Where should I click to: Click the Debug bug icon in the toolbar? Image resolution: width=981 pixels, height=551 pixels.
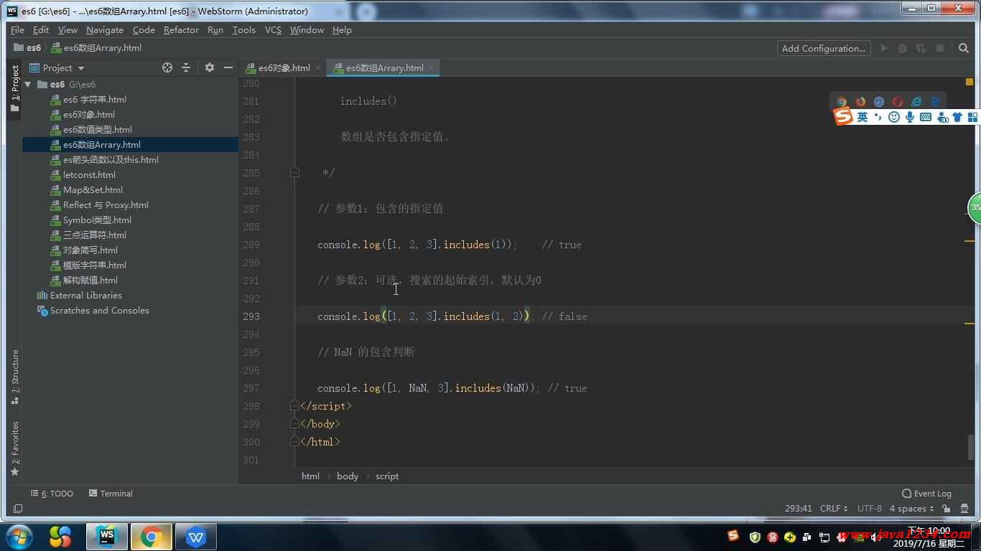coord(903,48)
